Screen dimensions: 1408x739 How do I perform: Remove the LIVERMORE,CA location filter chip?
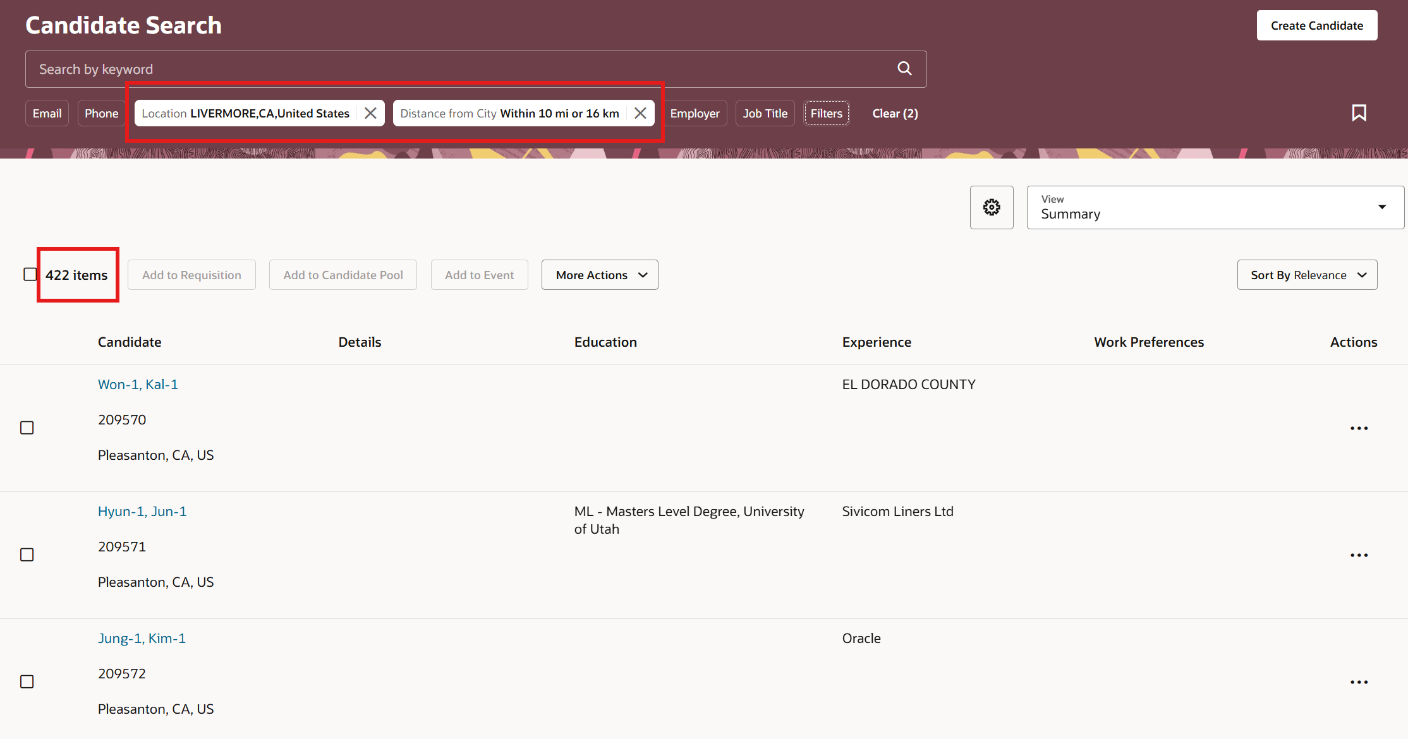point(371,112)
